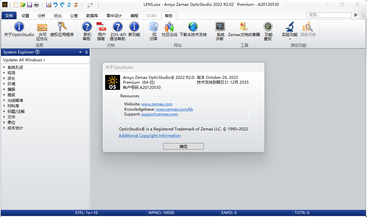Switch to the STAR ribbon tab
Screen dimensions: 367x217
pyautogui.click(x=152, y=16)
